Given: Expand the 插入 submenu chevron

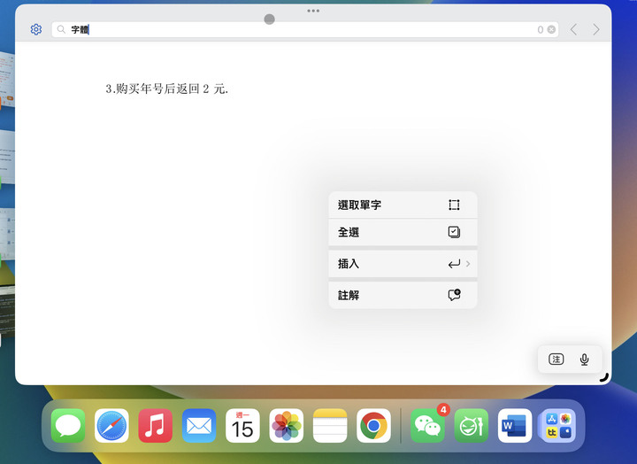Looking at the screenshot, I should point(468,264).
